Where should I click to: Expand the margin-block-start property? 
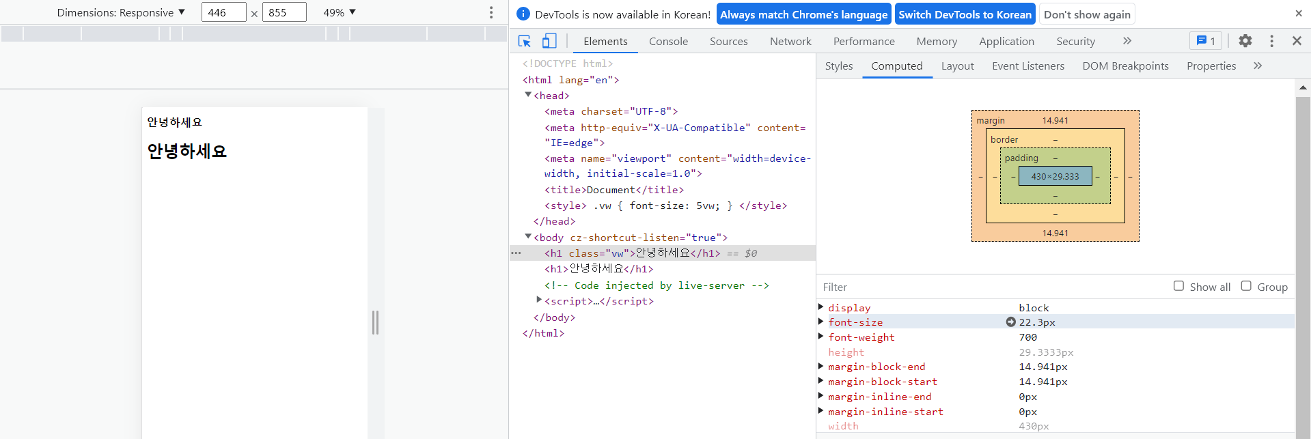click(821, 381)
